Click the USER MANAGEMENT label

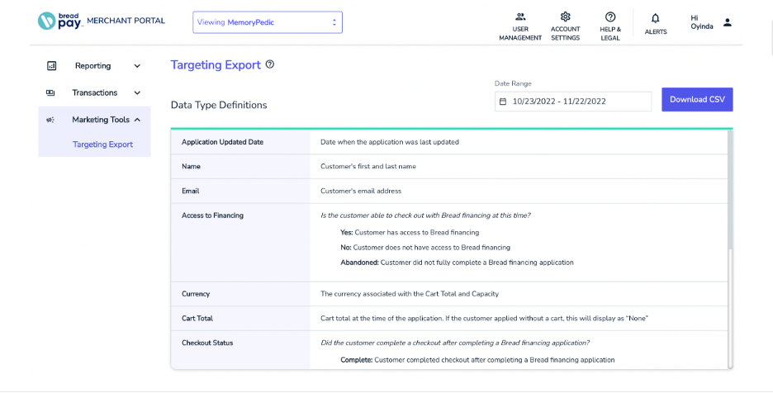tap(520, 33)
